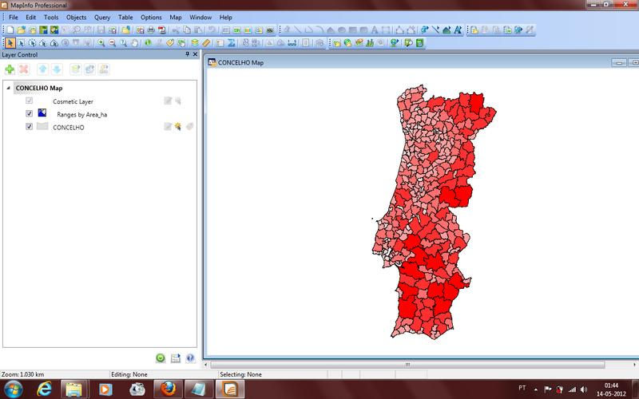Click the New Table icon in toolbar
Screen dimensions: 639x399
(x=10, y=30)
